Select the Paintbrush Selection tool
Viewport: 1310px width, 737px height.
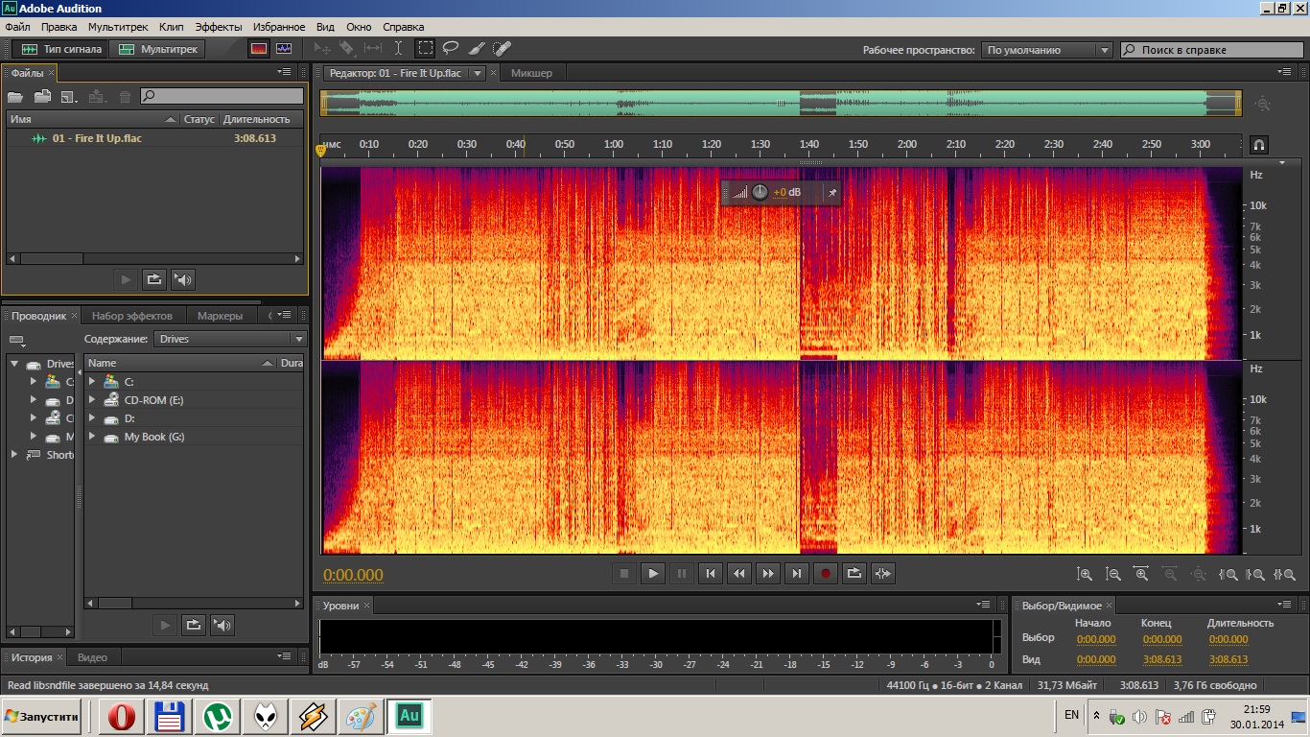(x=476, y=48)
